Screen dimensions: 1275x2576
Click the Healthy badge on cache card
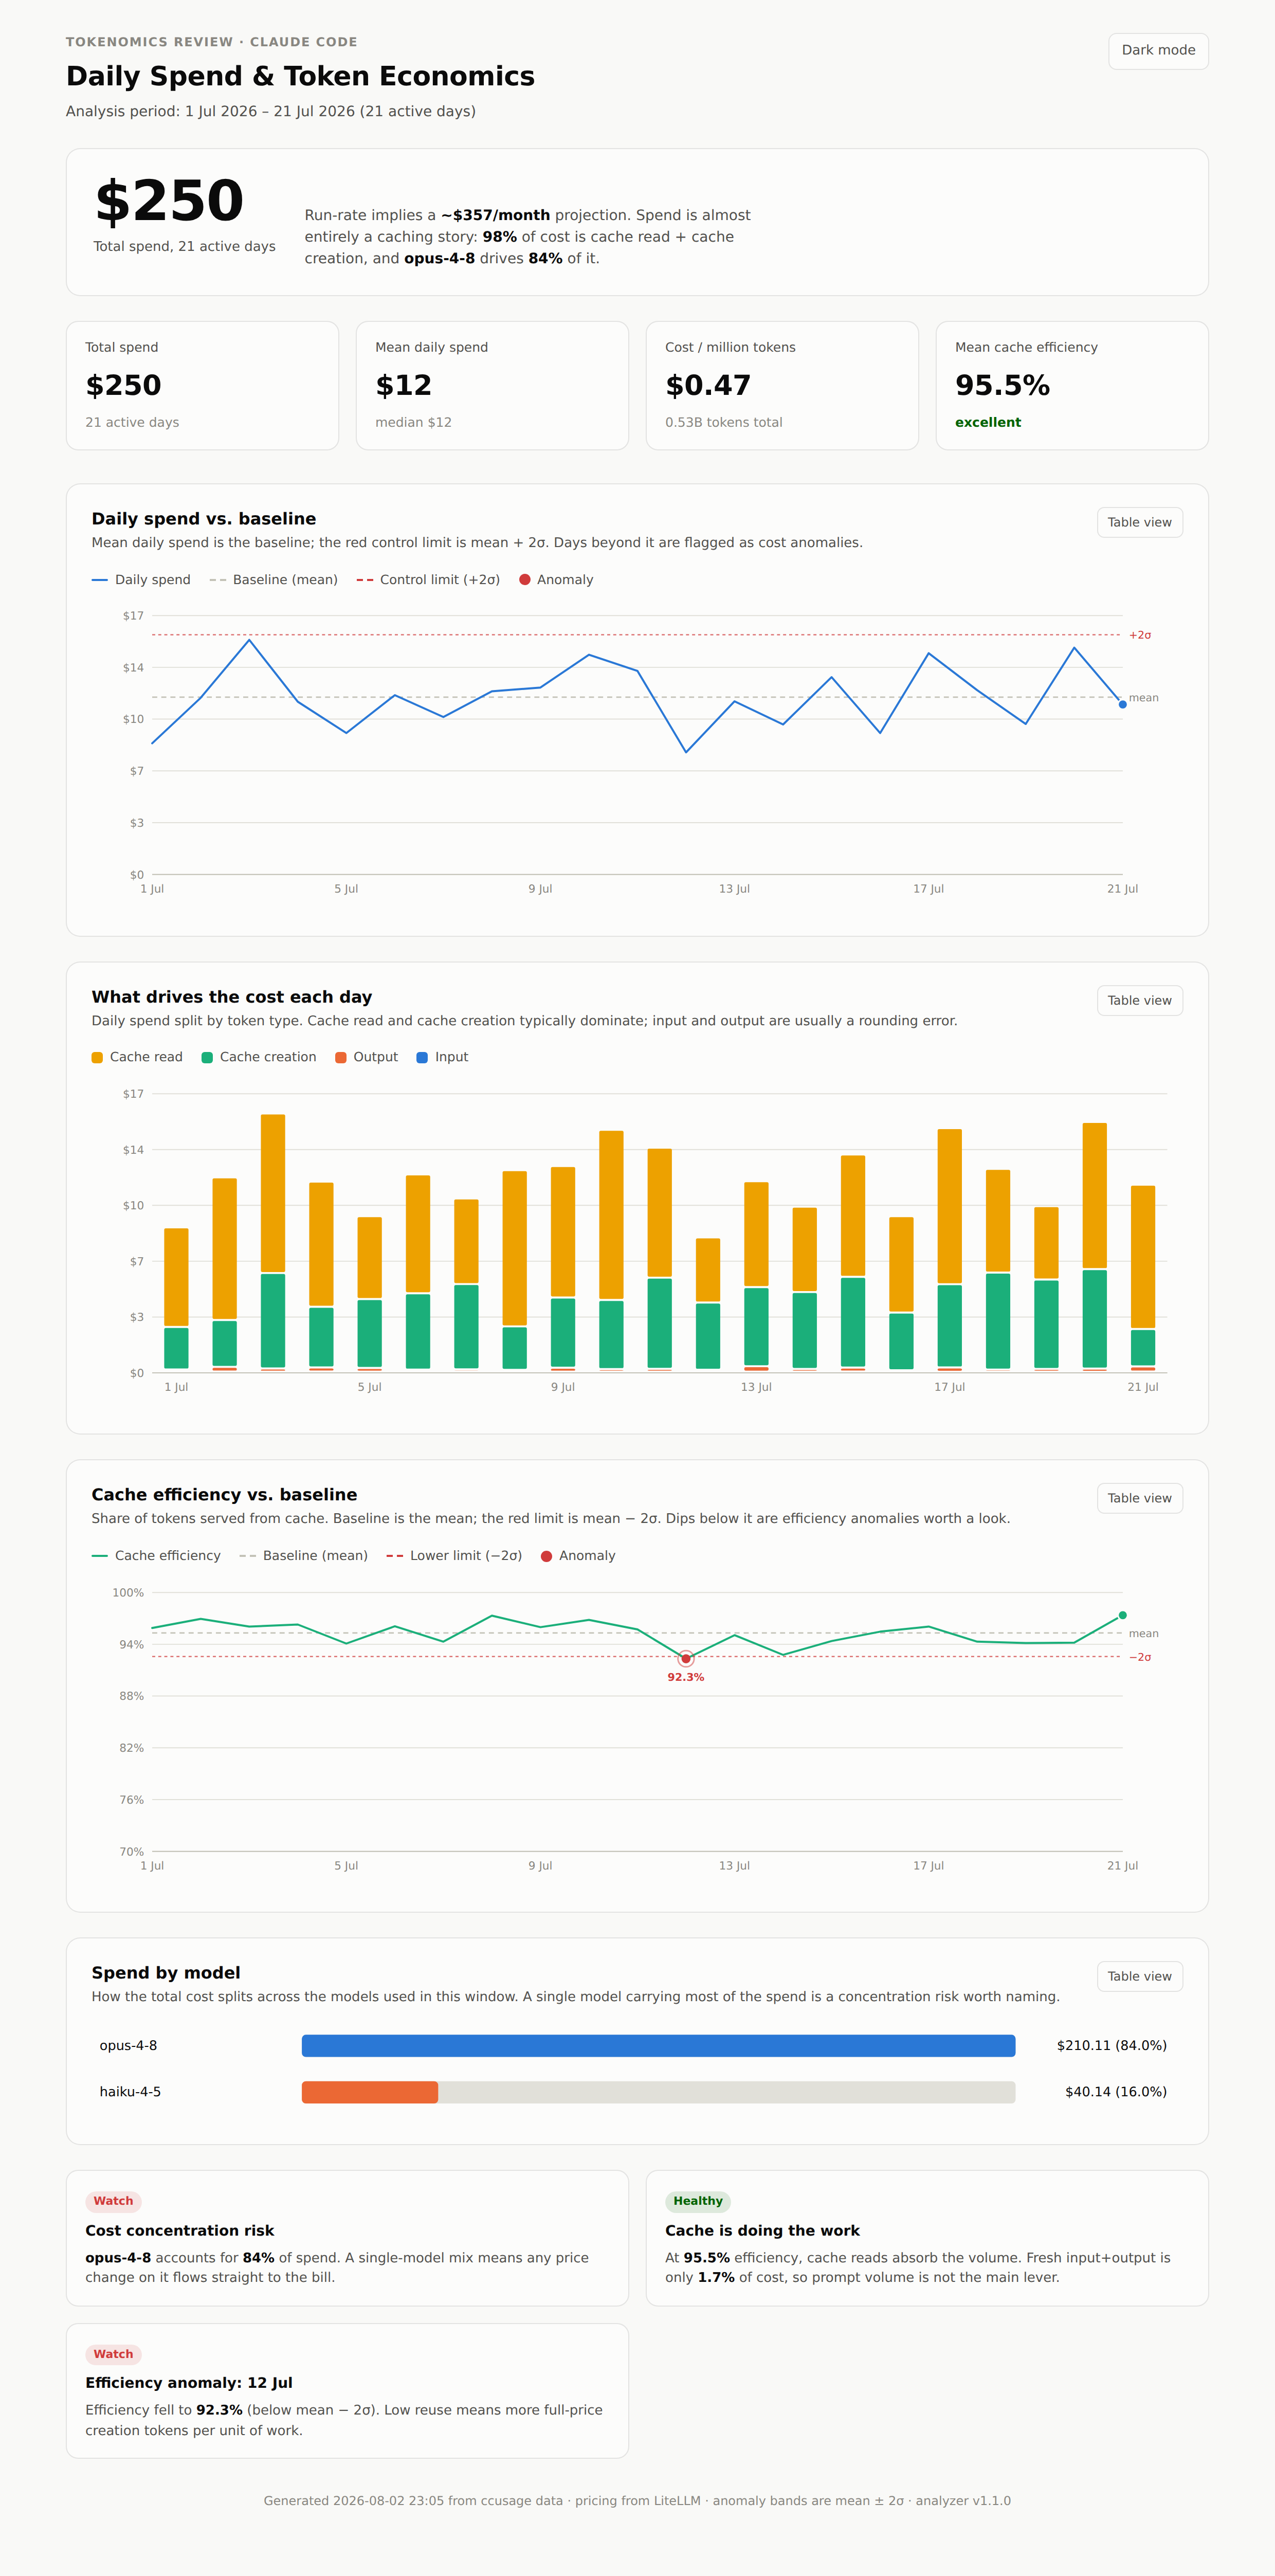click(698, 2201)
